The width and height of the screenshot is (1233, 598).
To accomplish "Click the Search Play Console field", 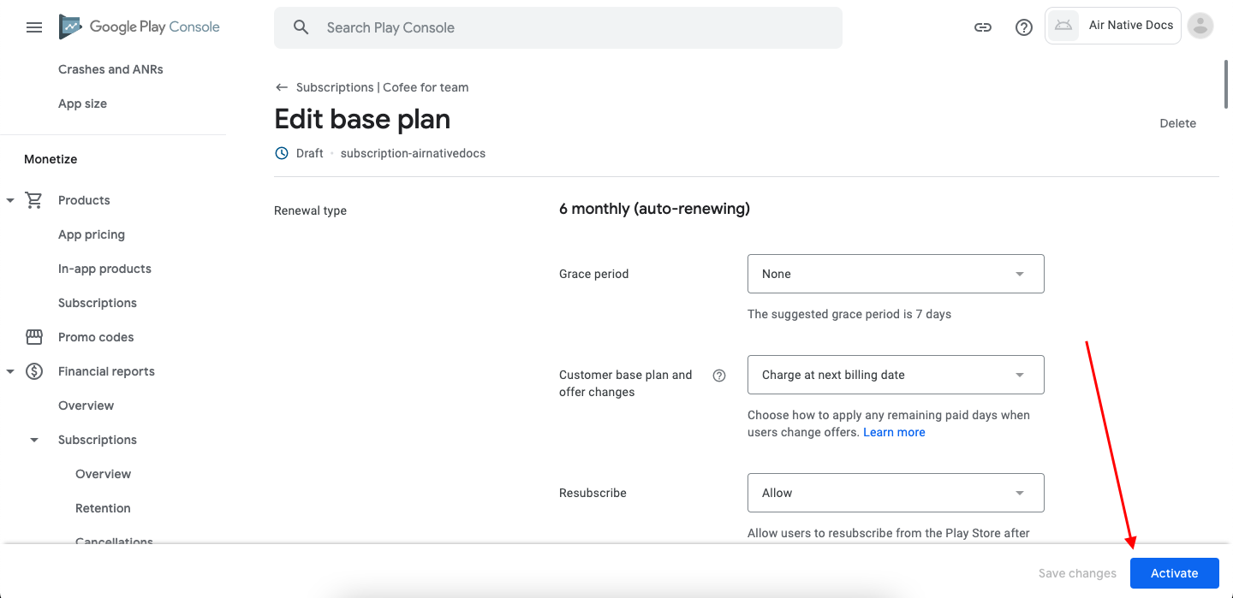I will click(x=558, y=27).
